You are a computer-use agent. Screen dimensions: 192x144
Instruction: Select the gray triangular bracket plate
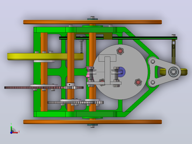(164, 72)
